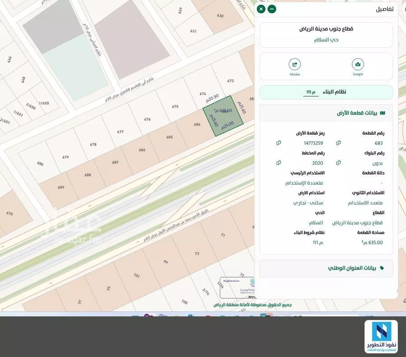Copy the plan number 2020
The width and height of the screenshot is (406, 357).
click(x=278, y=163)
